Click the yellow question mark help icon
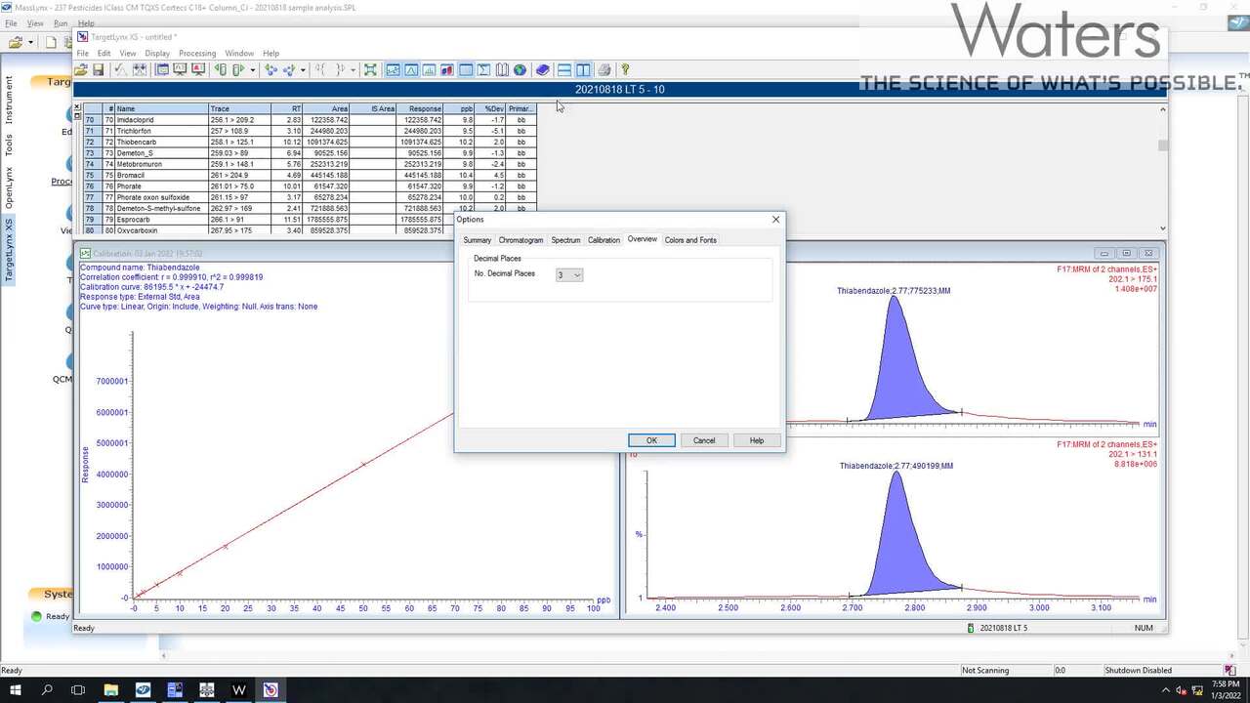Screen dimensions: 1250x703 pos(625,70)
